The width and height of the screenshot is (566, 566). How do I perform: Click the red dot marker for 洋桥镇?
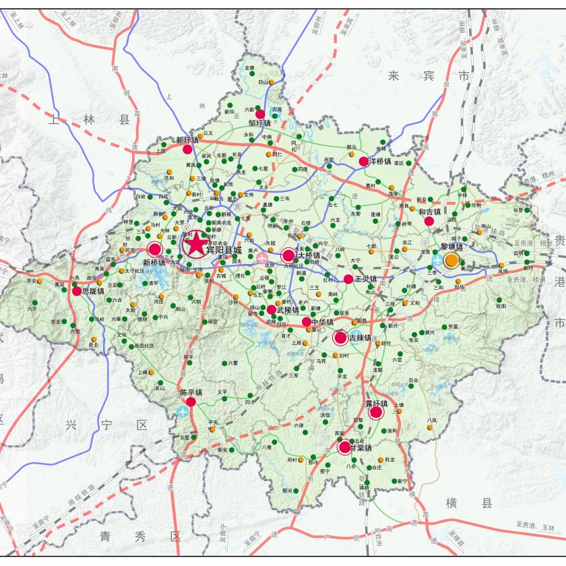pos(364,161)
